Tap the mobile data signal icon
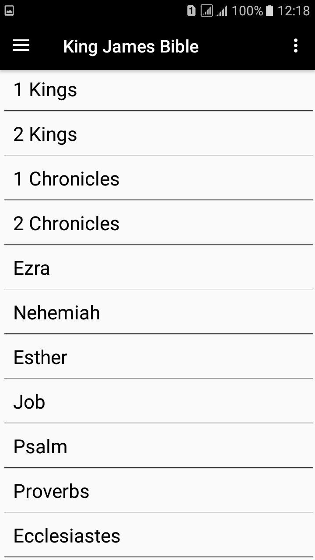Screen dimensions: 315x560 pos(206,10)
